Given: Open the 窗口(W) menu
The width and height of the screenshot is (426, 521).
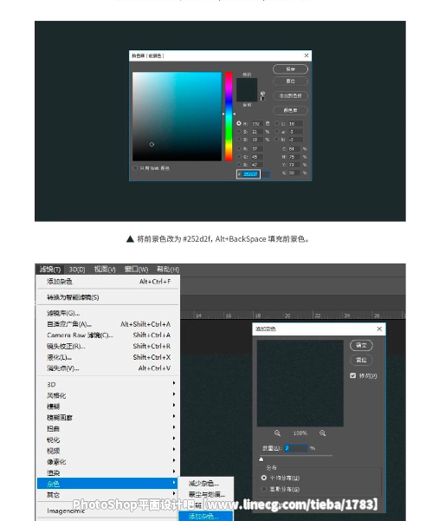Looking at the screenshot, I should click(x=136, y=269).
